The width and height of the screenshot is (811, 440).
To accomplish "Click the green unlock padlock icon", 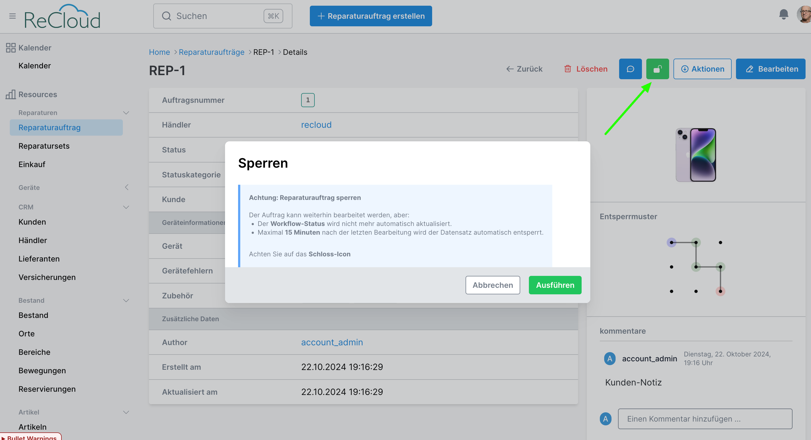I will tap(658, 69).
